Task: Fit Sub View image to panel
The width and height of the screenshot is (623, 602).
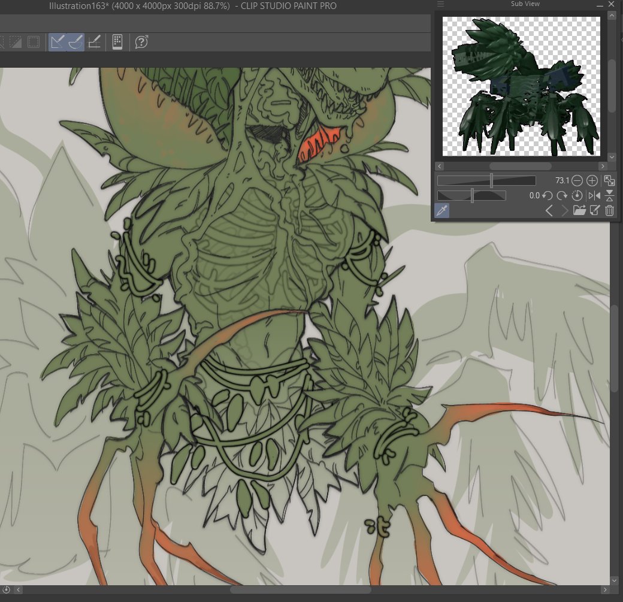Action: (x=609, y=181)
